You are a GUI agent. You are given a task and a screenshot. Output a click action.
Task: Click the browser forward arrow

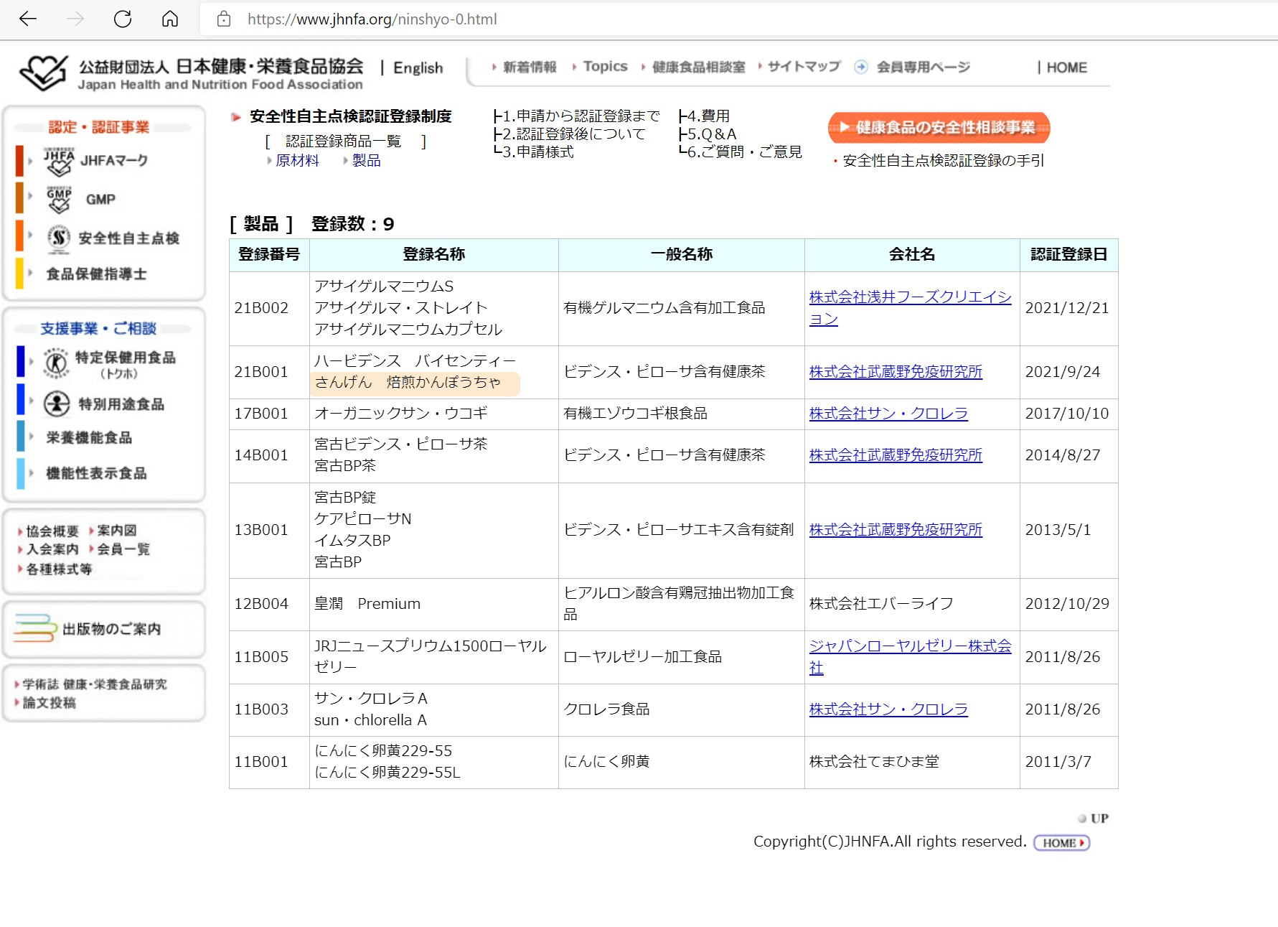click(75, 19)
